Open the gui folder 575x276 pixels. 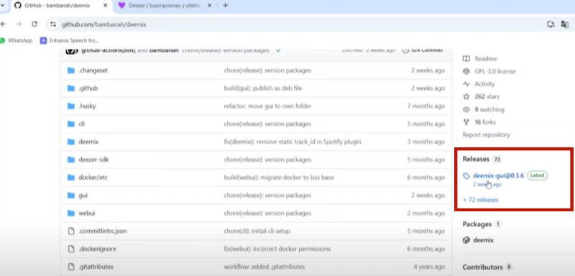[x=83, y=195]
